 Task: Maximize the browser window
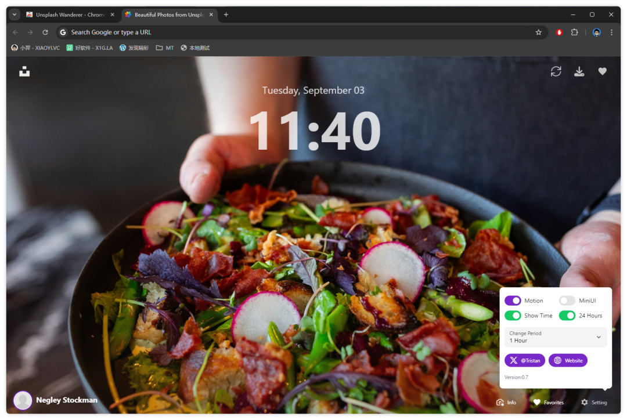(x=592, y=15)
